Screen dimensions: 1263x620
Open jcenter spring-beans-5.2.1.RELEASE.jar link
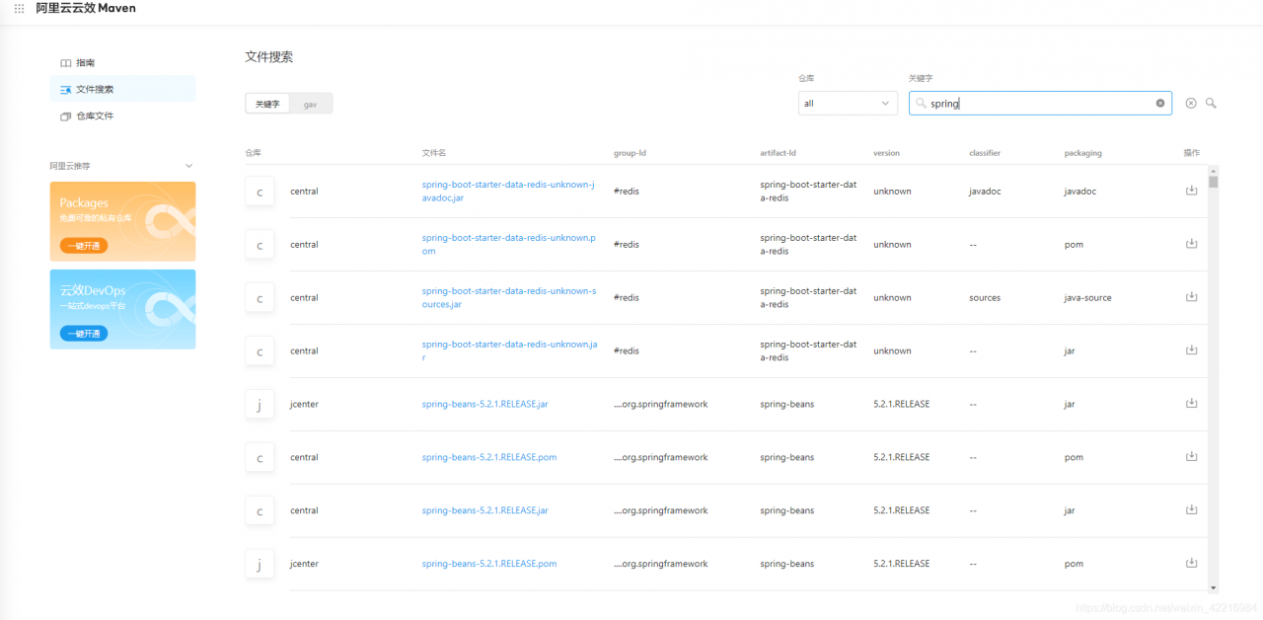click(484, 404)
